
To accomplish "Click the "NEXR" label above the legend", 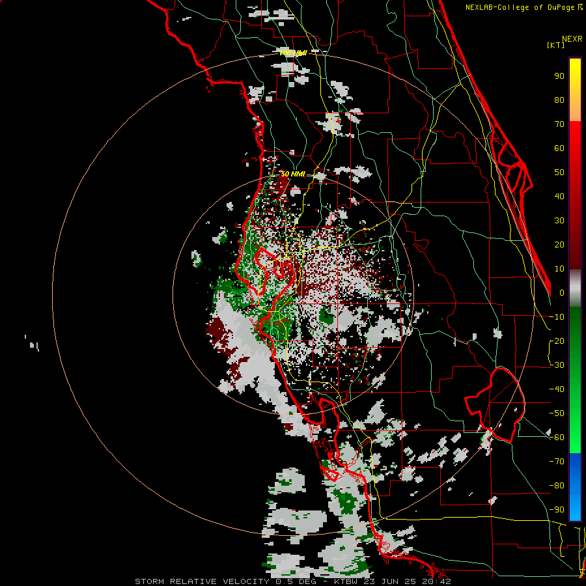I will pyautogui.click(x=572, y=39).
